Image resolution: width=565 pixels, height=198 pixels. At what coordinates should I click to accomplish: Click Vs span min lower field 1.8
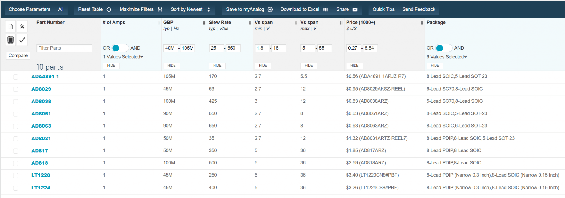[262, 48]
